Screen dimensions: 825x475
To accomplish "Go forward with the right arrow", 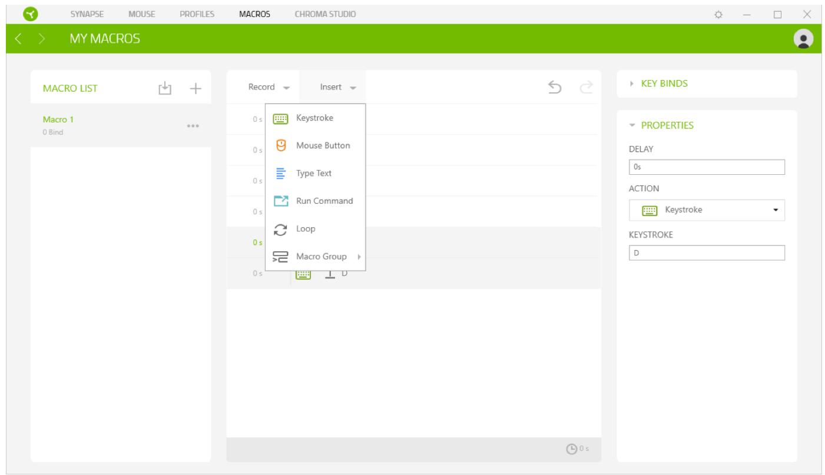I will [42, 39].
